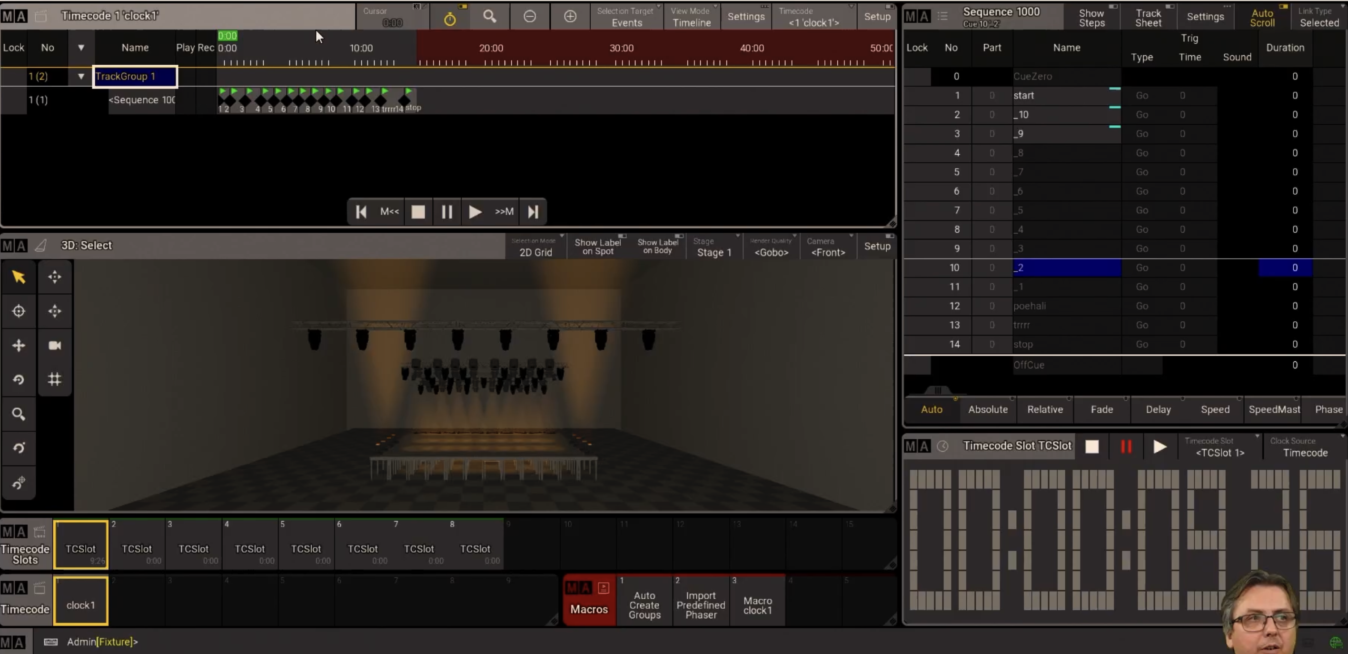The height and width of the screenshot is (654, 1348).
Task: Switch to the Fade layer tab
Action: (1101, 409)
